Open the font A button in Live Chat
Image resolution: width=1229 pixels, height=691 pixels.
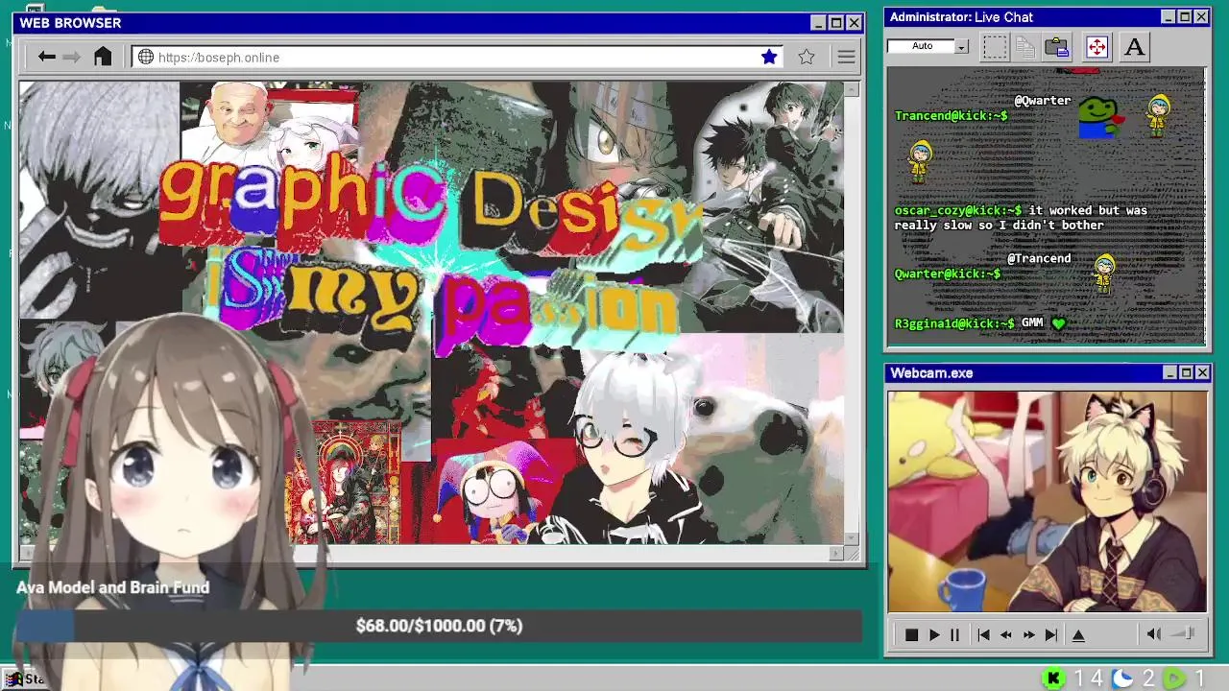[x=1134, y=46]
